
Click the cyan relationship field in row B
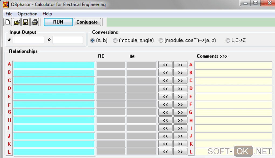pos(54,73)
